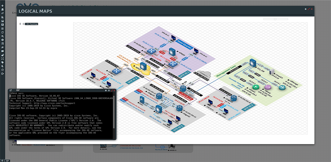
Task: Open the Networks arrows icon in sidebar
Action: tap(3, 13)
